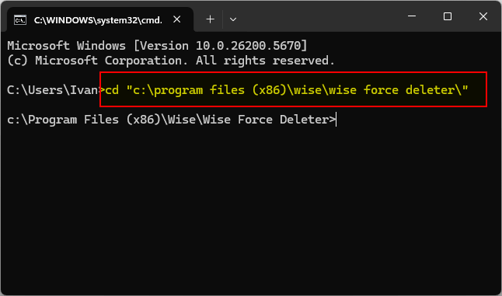Open a new tab with the plus button

[210, 19]
